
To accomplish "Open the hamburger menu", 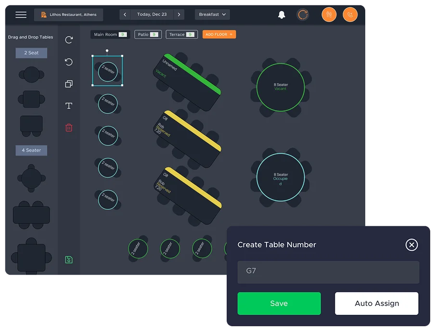I will (21, 14).
